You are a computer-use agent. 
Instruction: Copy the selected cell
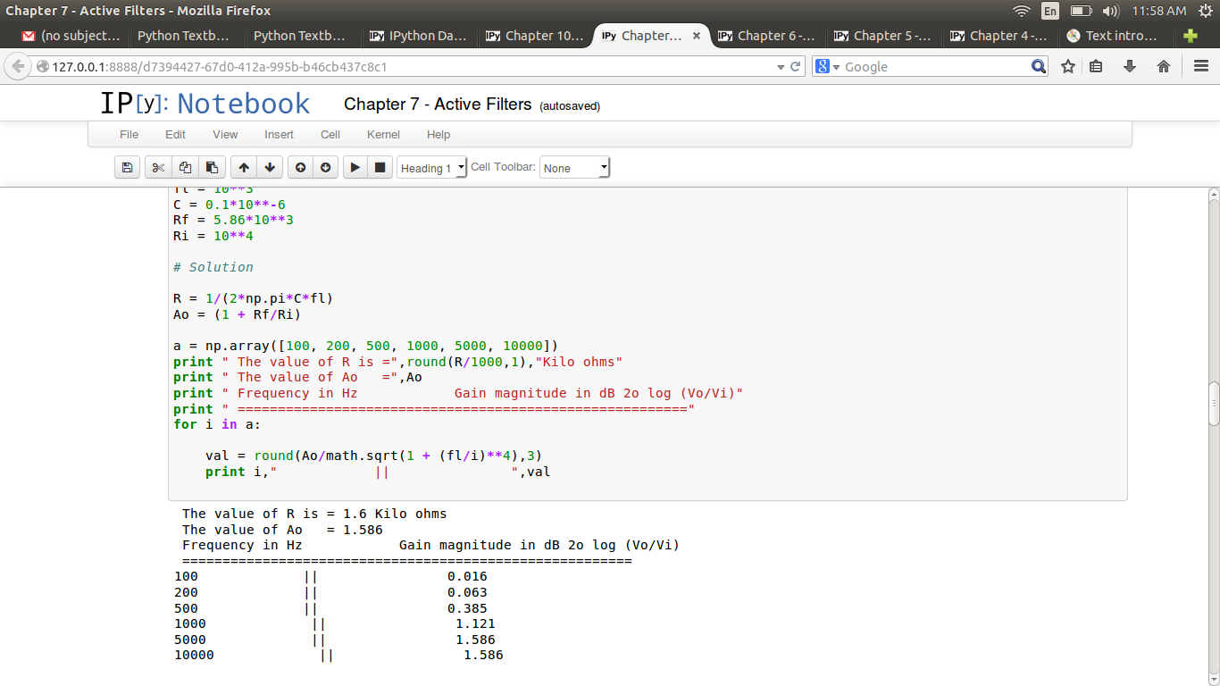coord(185,168)
